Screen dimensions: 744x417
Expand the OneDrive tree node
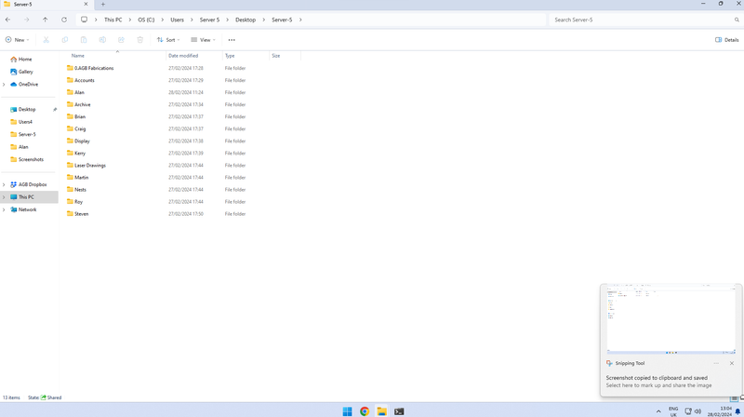pyautogui.click(x=4, y=85)
